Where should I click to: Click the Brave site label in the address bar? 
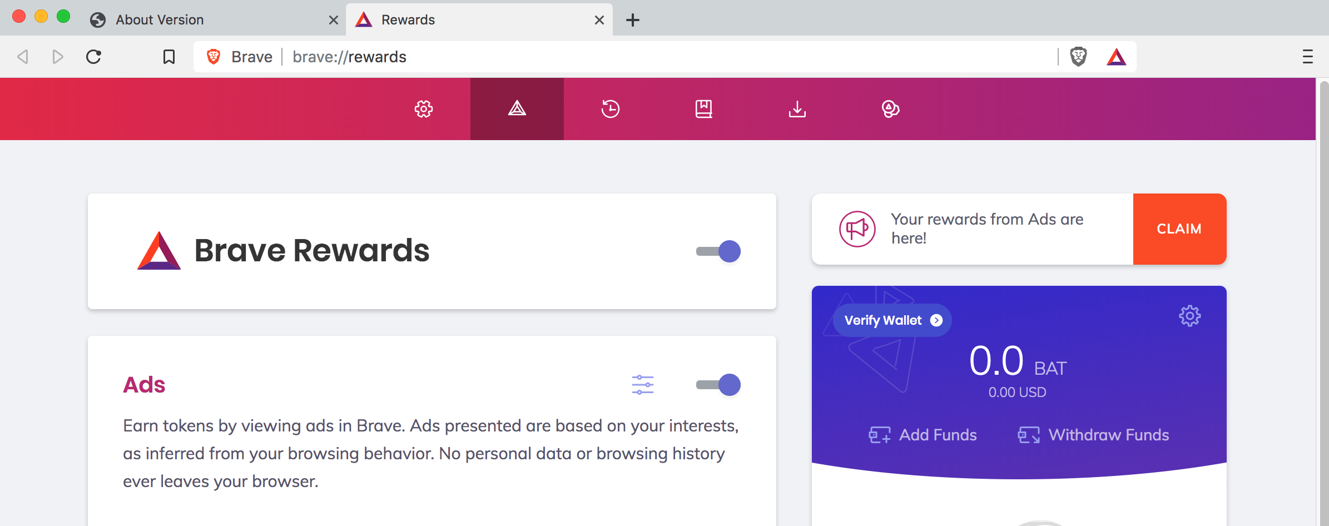coord(252,57)
